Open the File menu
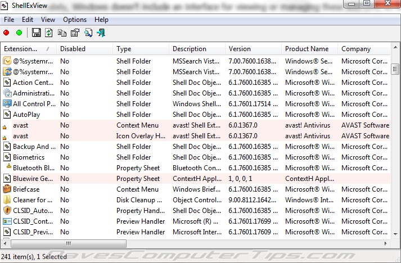This screenshot has width=401, height=263. tap(9, 20)
